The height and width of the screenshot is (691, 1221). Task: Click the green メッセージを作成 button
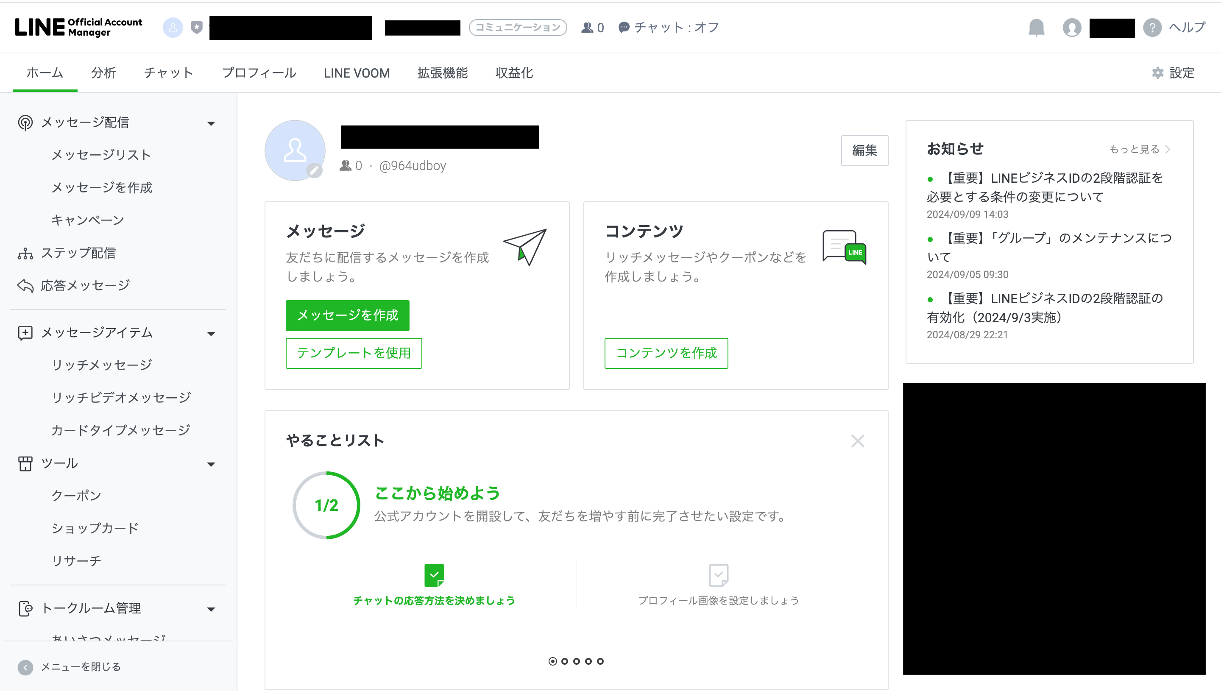click(347, 315)
